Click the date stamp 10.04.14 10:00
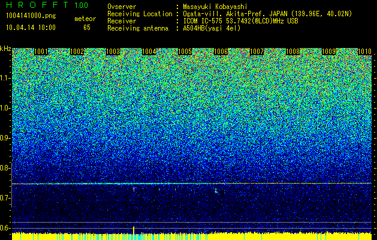 31,28
